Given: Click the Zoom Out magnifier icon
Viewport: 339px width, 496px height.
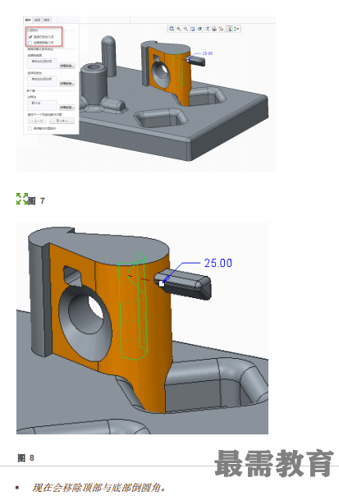Looking at the screenshot, I should click(186, 29).
